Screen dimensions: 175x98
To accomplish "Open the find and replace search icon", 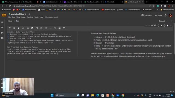I will pyautogui.click(x=2, y=27).
